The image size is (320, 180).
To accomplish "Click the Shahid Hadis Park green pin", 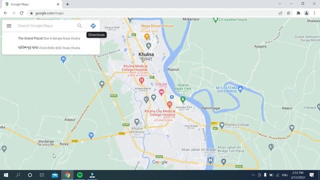I will (182, 99).
